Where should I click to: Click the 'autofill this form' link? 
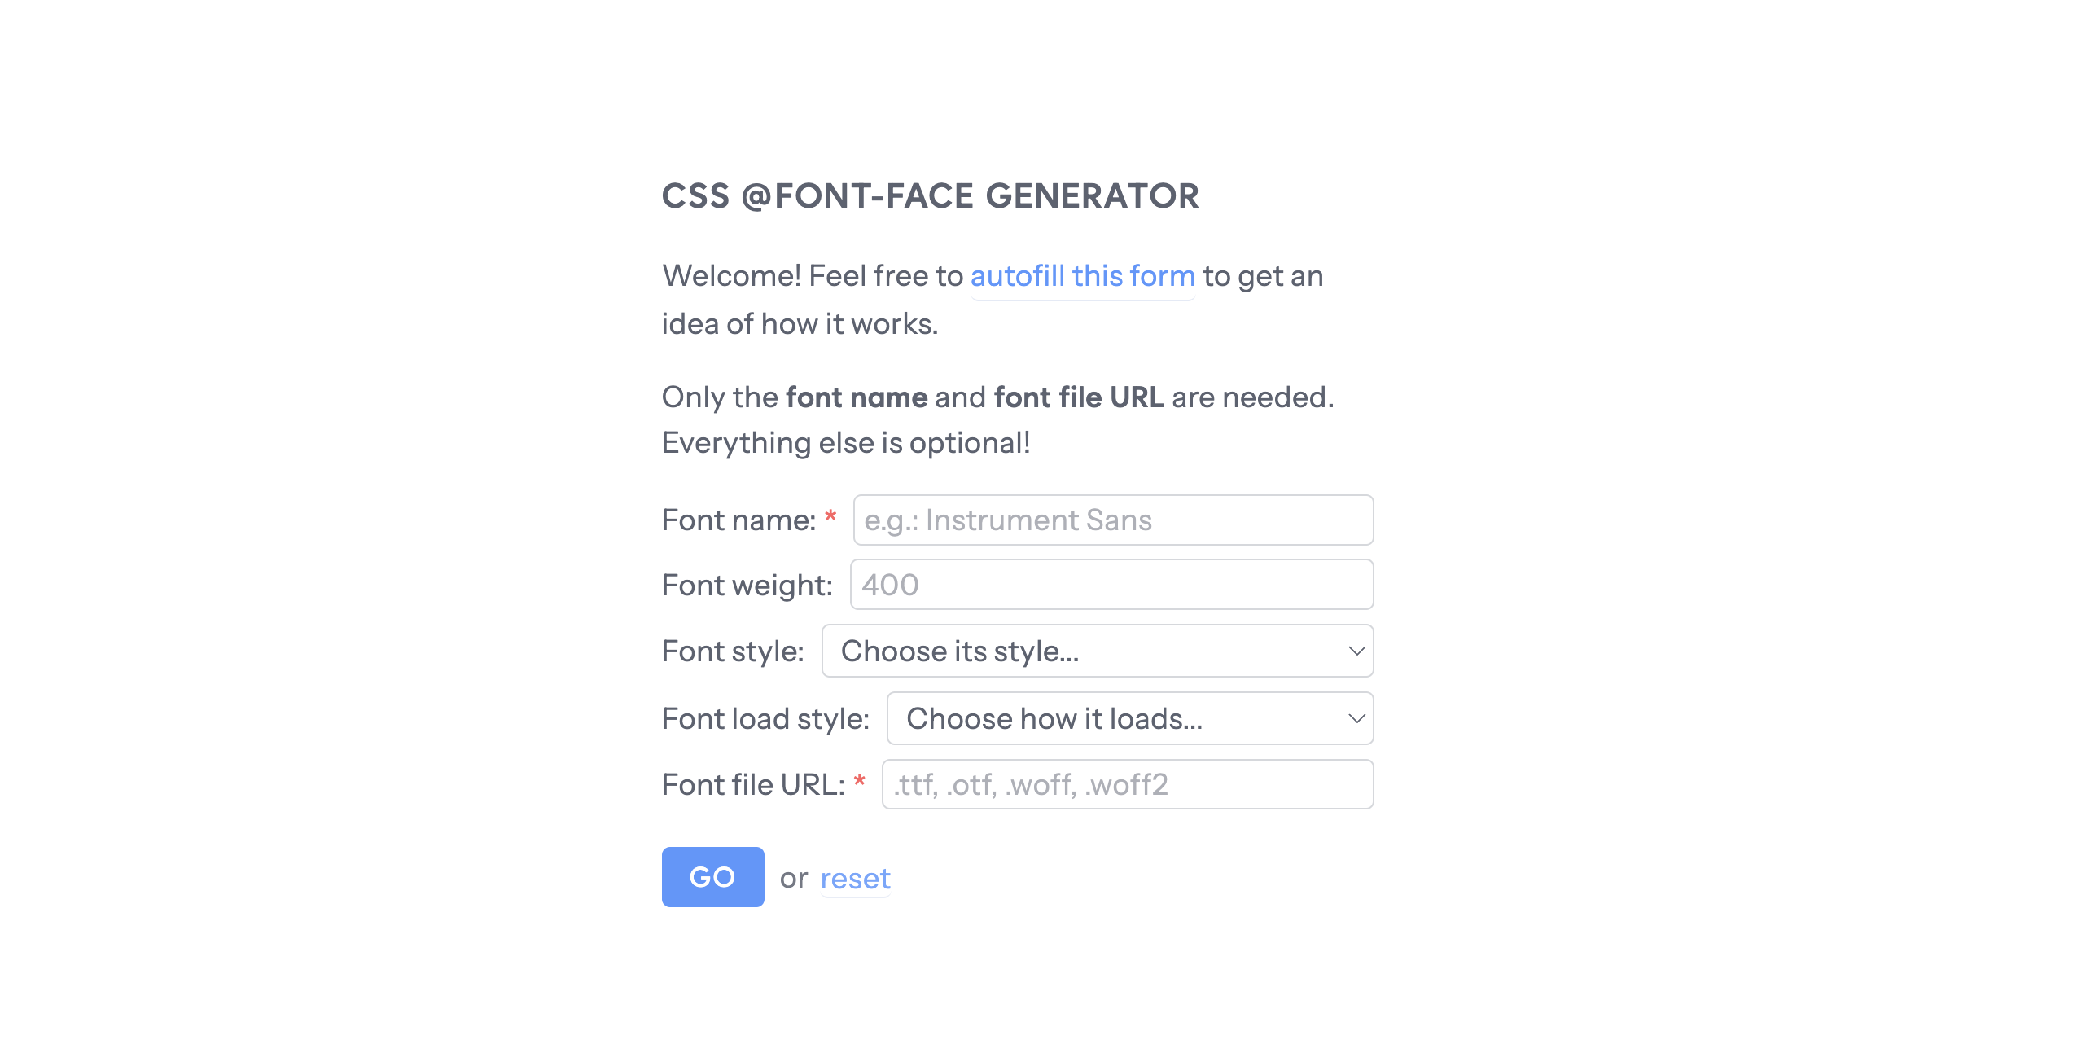click(x=1082, y=277)
